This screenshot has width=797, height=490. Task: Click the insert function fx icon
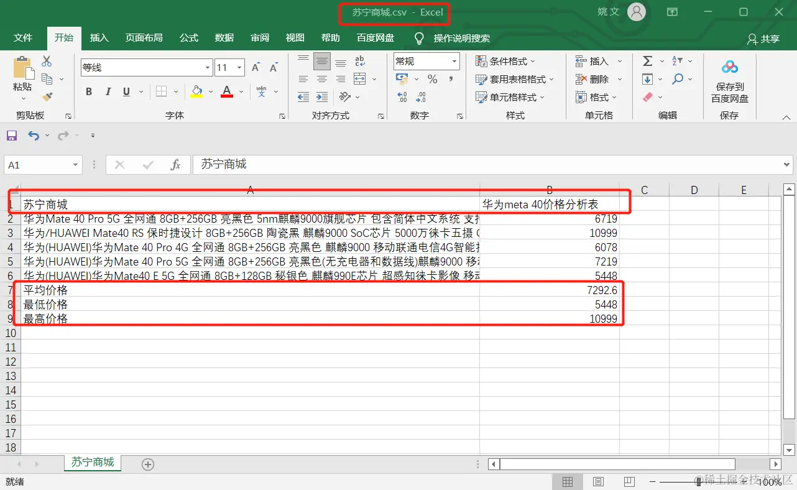click(175, 165)
